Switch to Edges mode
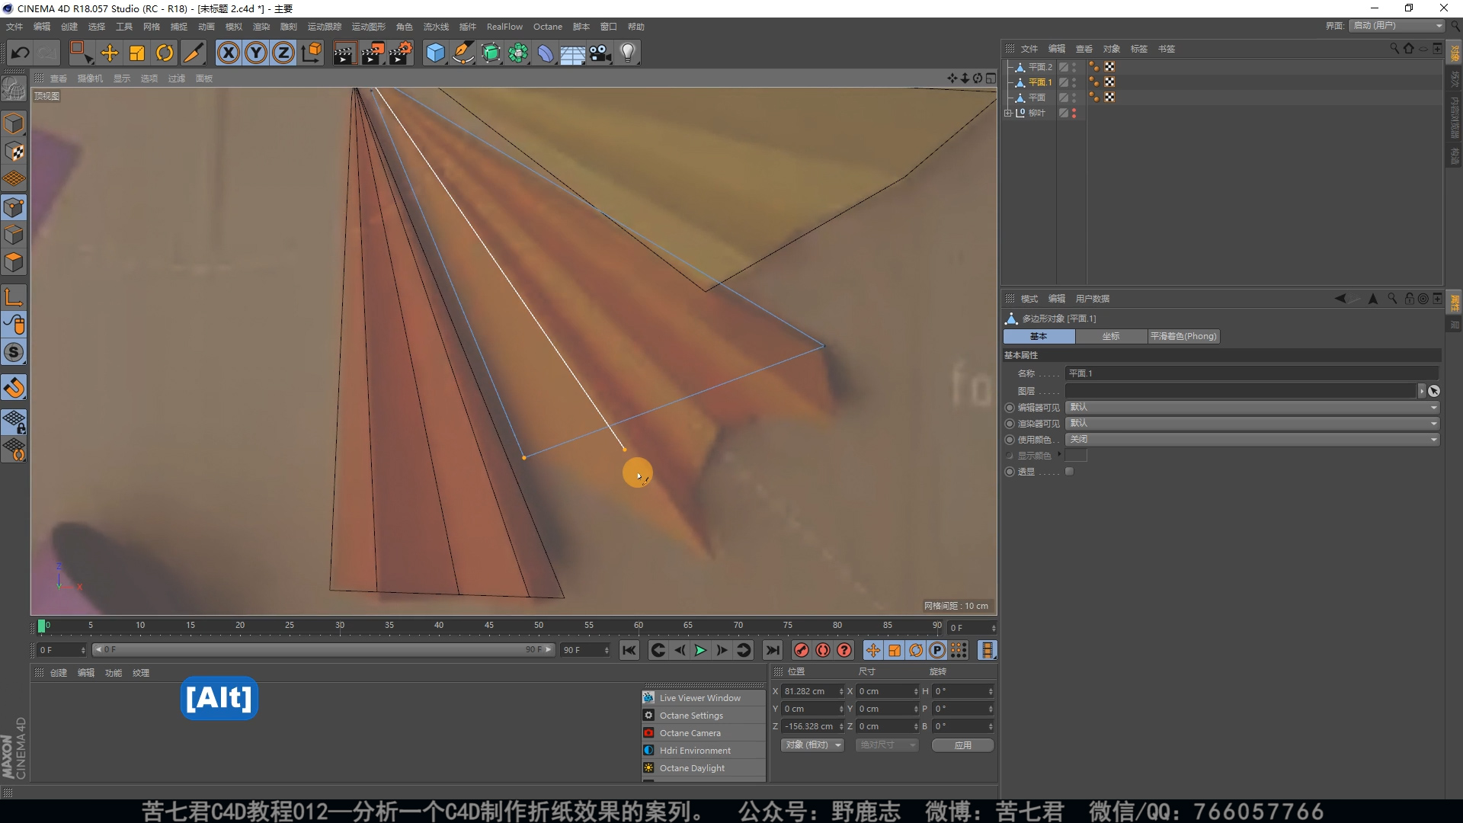 [14, 235]
